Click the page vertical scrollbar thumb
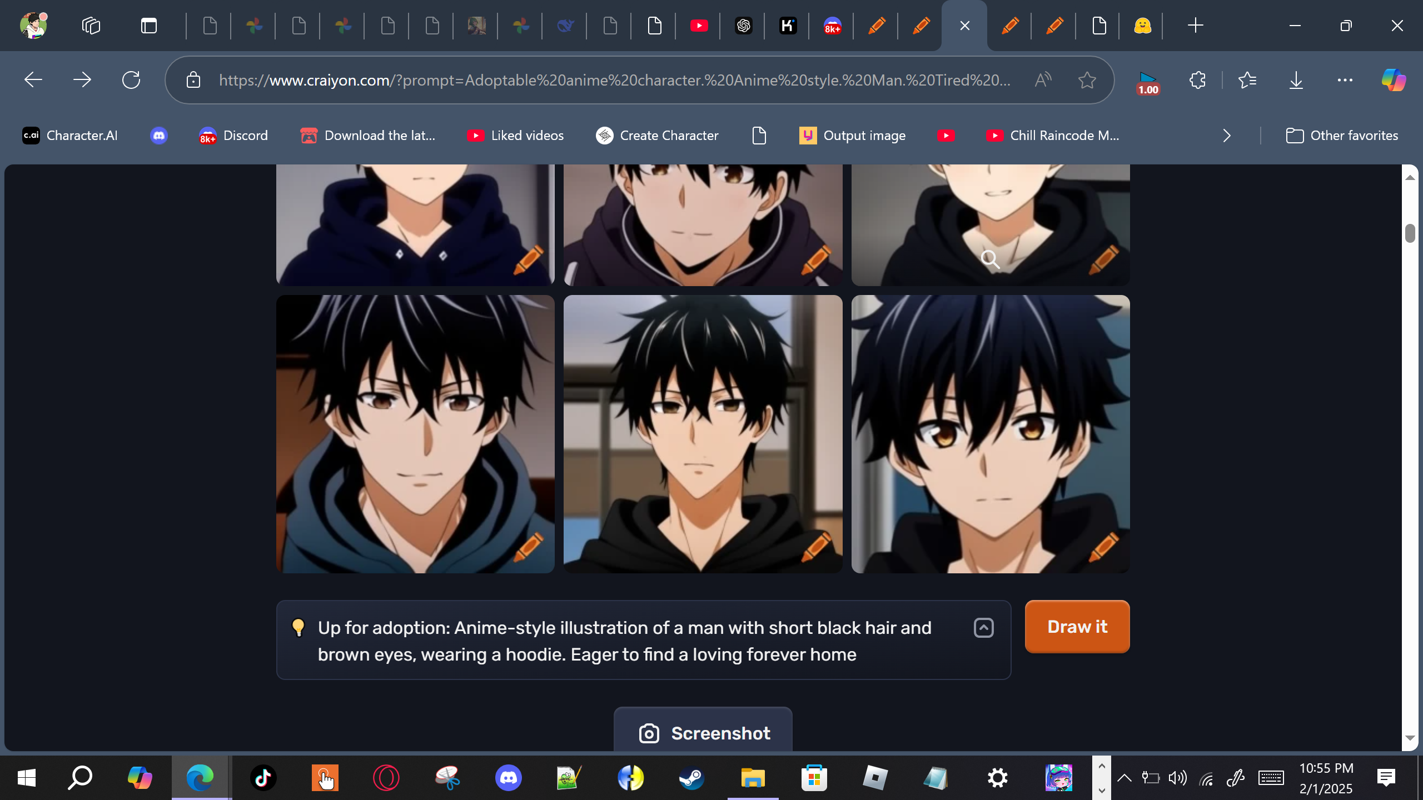 pyautogui.click(x=1410, y=233)
